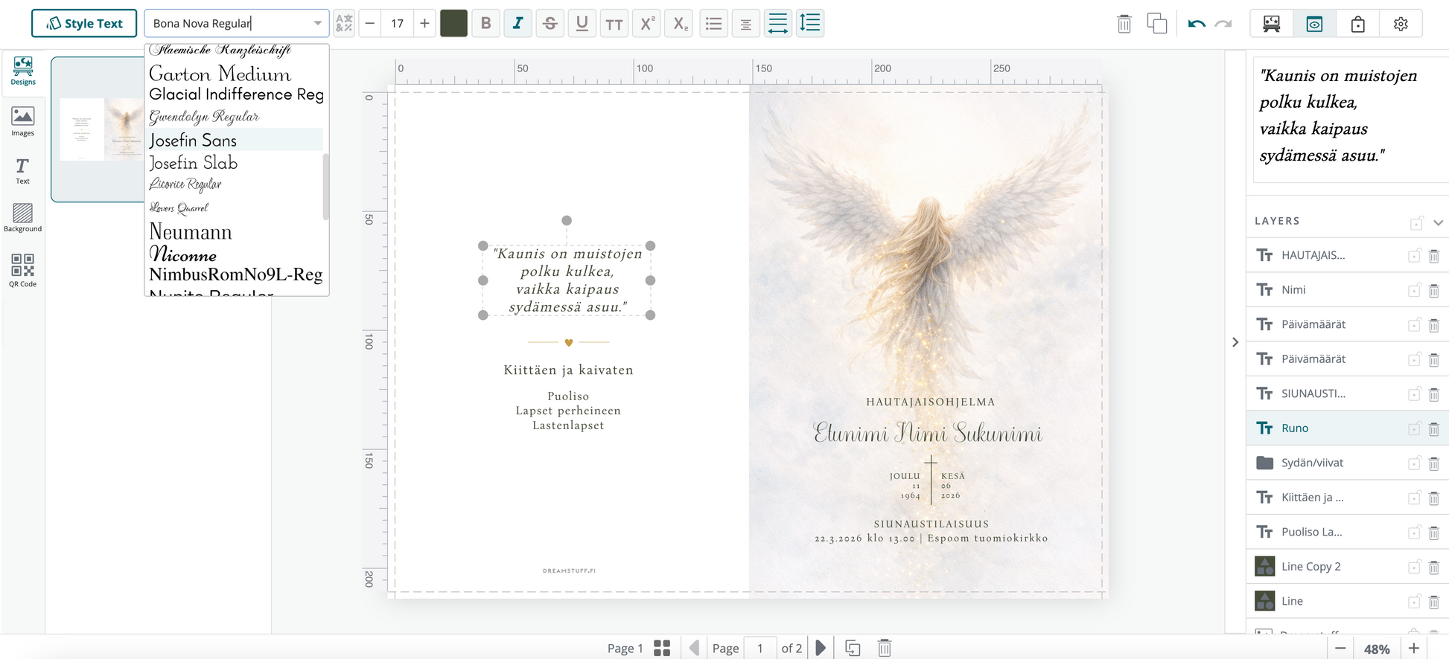Choose Gwendolyn Regular font
The image size is (1449, 659).
pos(235,117)
